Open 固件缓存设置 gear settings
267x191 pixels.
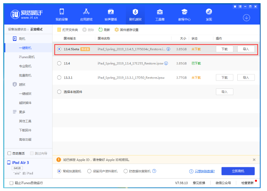117,30
